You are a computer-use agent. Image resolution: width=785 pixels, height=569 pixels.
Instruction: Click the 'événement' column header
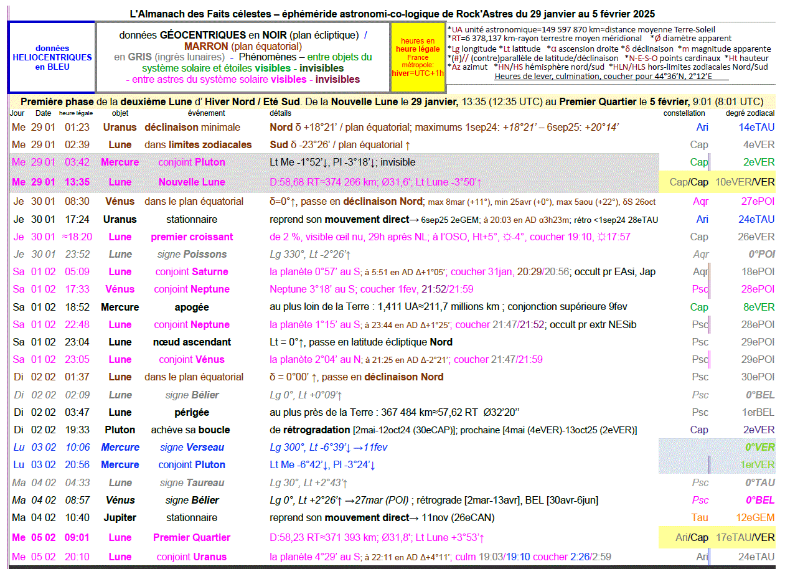[206, 113]
